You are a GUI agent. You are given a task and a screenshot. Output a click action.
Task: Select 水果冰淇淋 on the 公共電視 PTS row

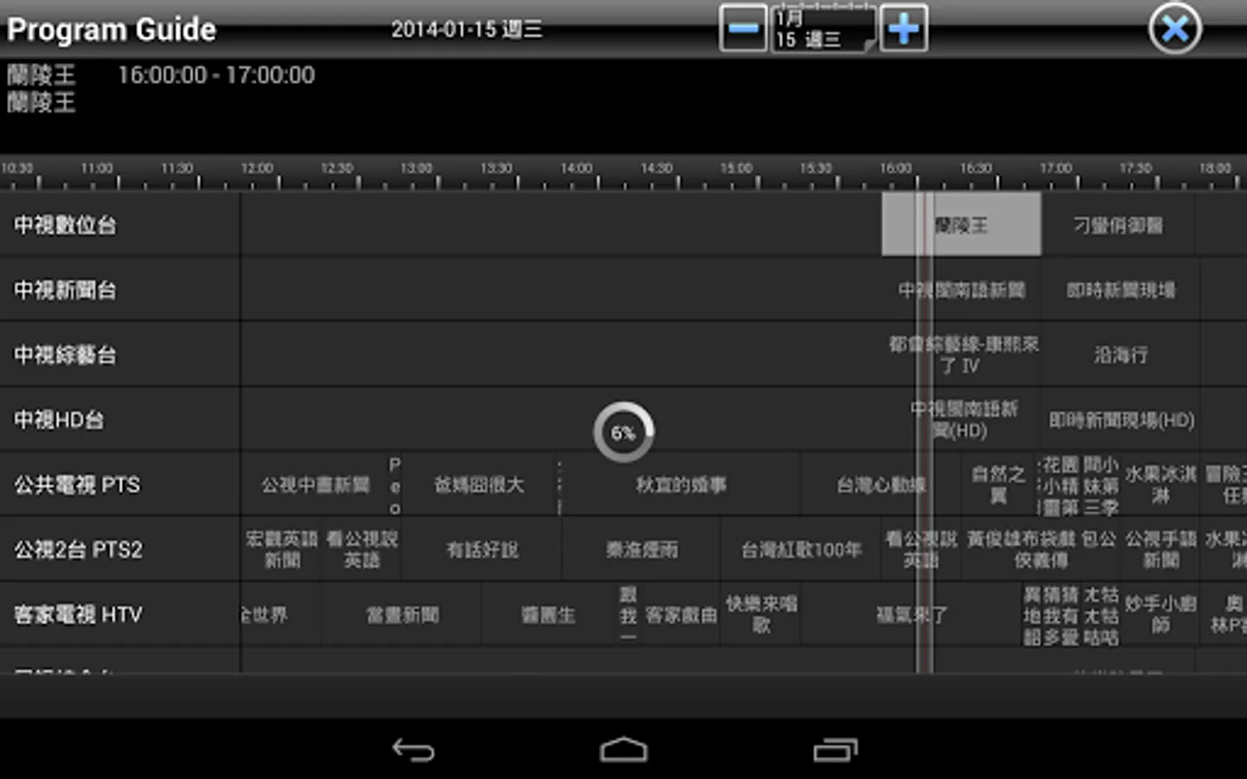[x=1160, y=485]
